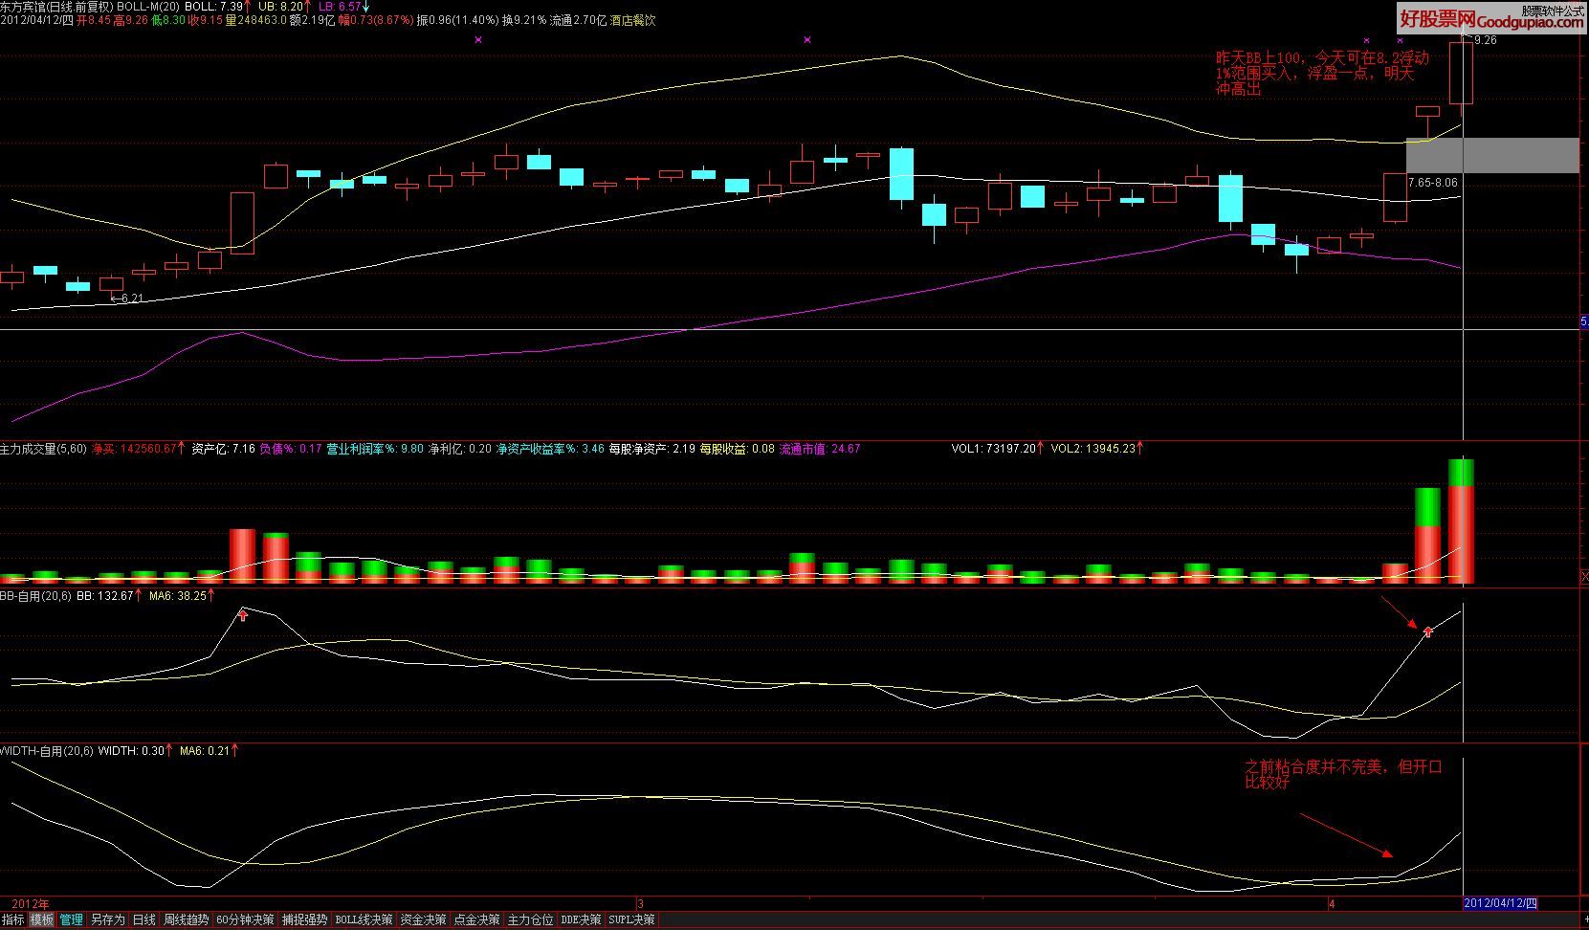Open the 60分钟决策 template

point(245,919)
